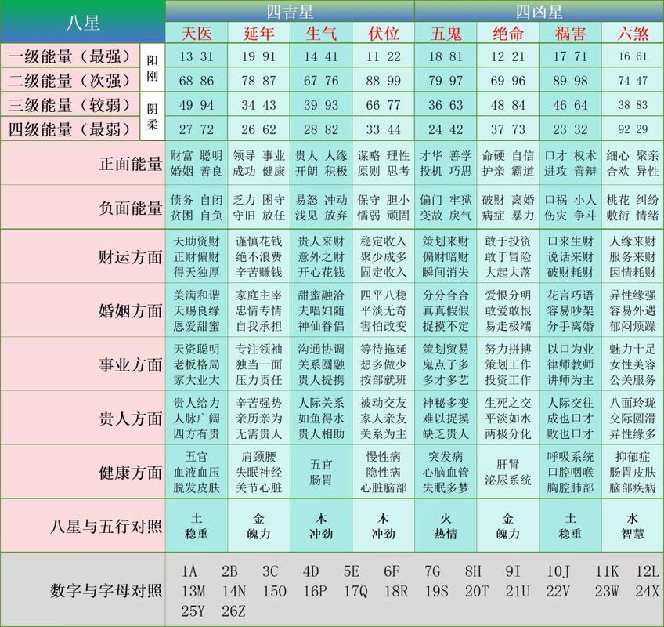Select the 生气 column header

321,33
